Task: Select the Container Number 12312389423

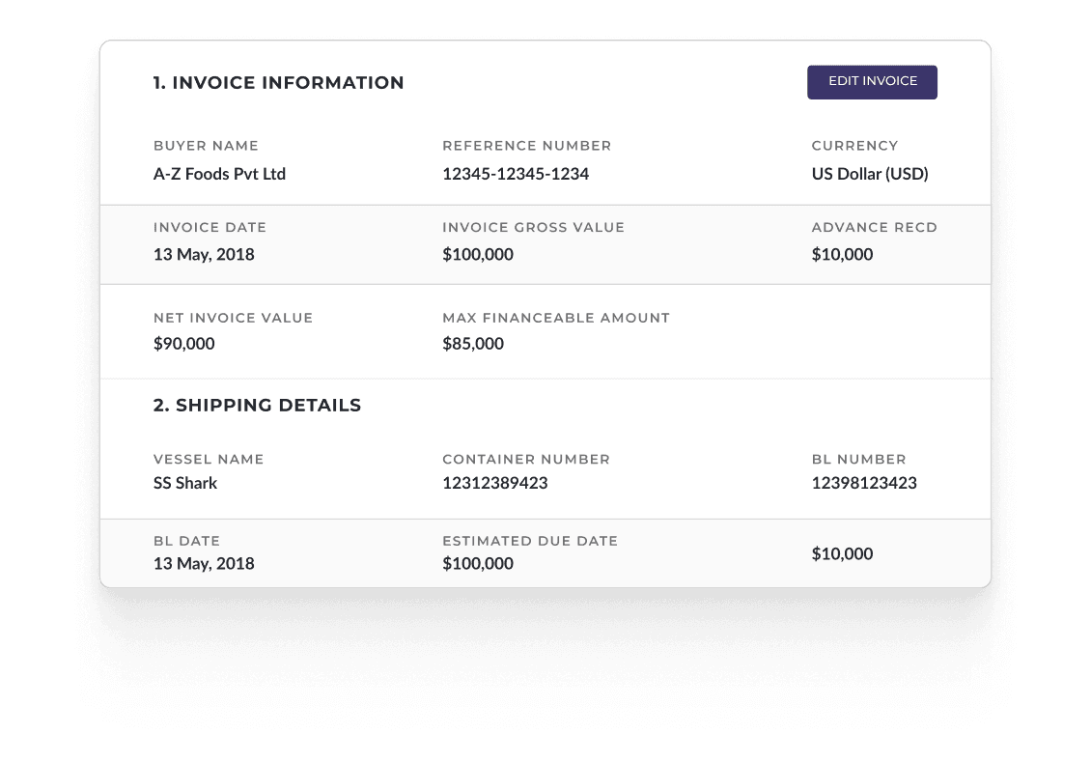Action: coord(494,483)
